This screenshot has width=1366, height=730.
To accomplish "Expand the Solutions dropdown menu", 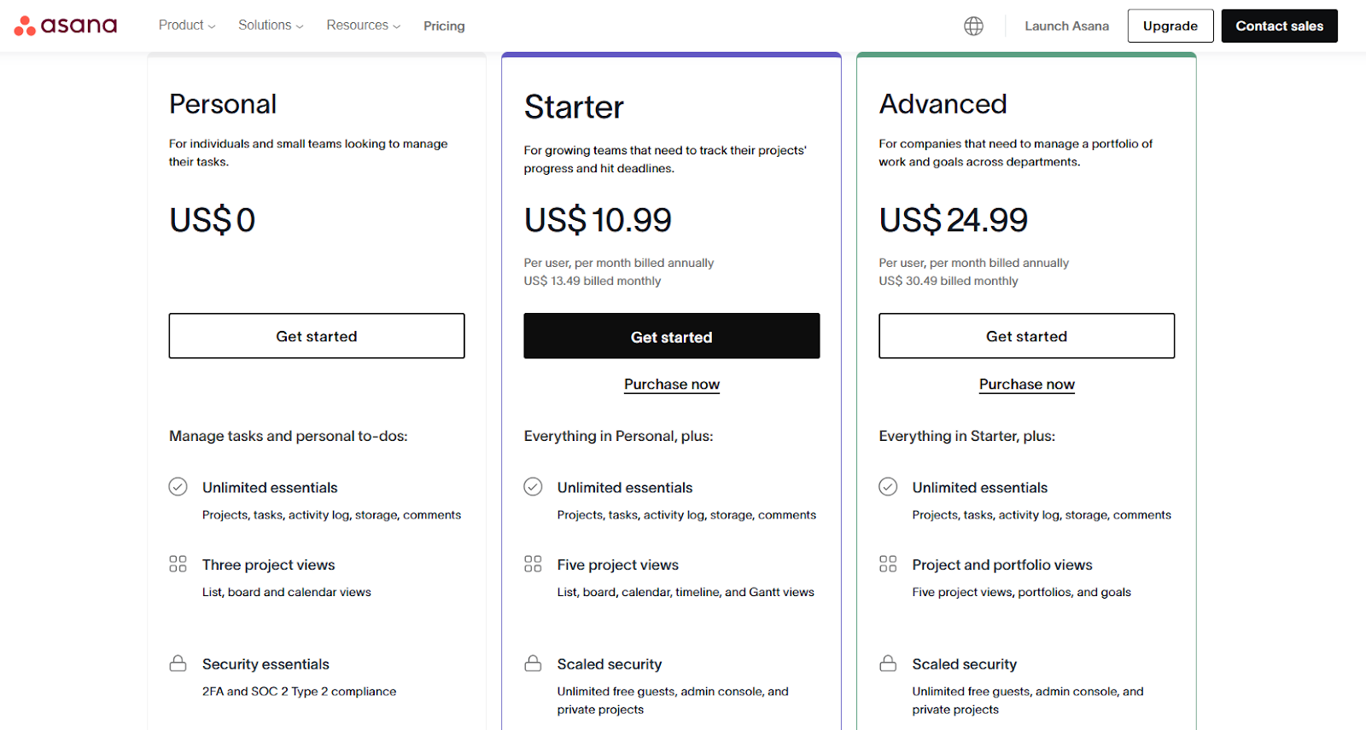I will [x=271, y=26].
